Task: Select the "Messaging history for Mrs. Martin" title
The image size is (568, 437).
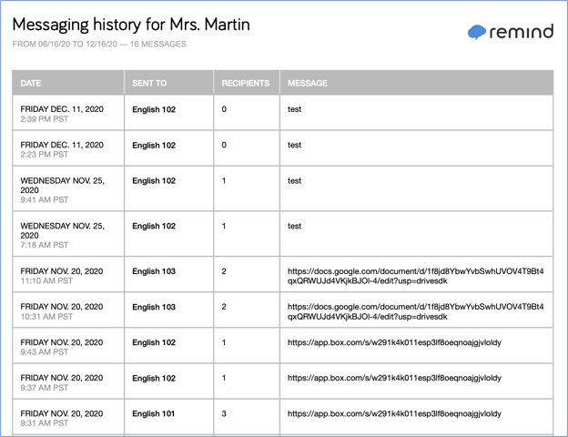Action: (x=131, y=25)
